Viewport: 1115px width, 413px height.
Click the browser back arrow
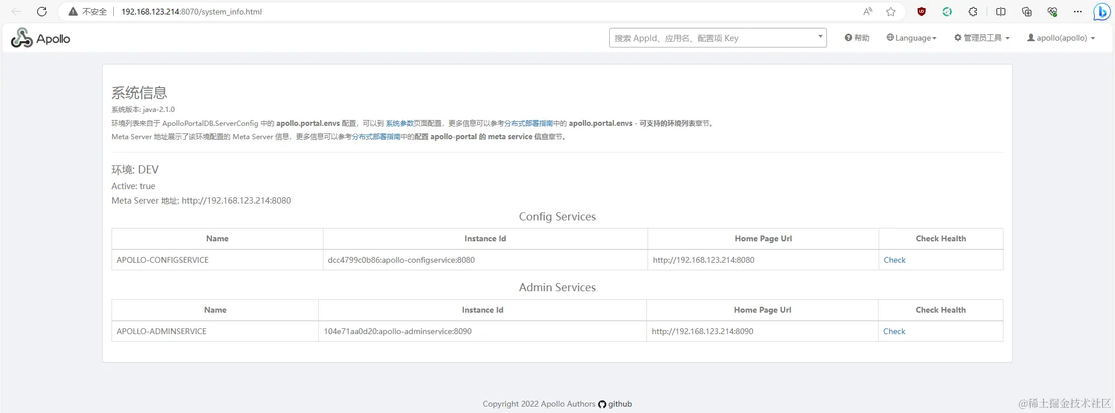tap(16, 12)
